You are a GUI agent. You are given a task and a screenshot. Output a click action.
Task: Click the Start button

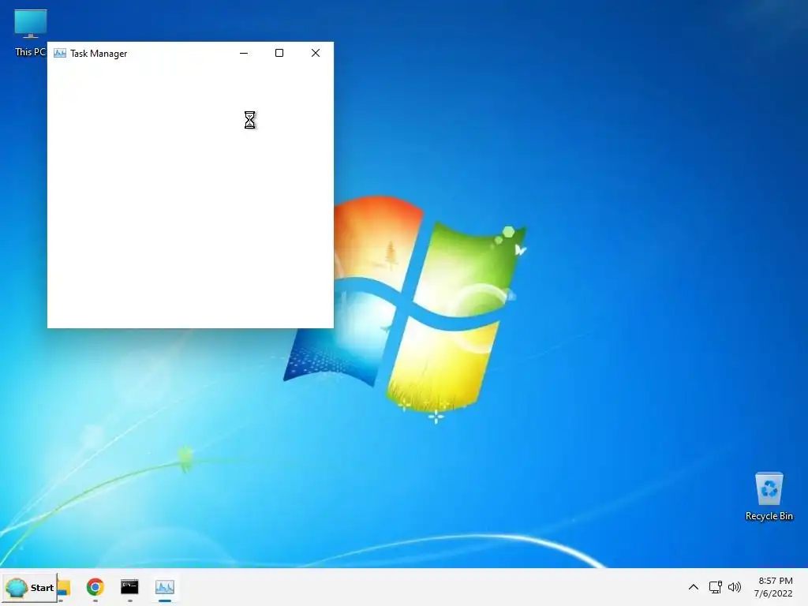[29, 587]
